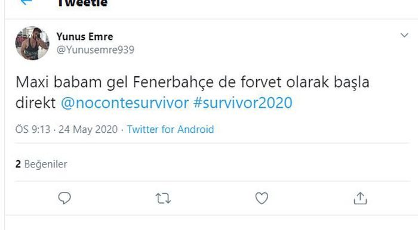The image size is (418, 230).
Task: Click the likes count number 2
Action: pos(18,164)
